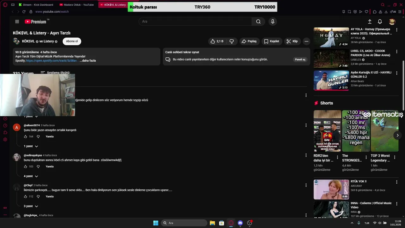Viewport: 405px width, 228px height.
Task: Switch to Stream - Kick Dashboard tab
Action: click(x=36, y=5)
